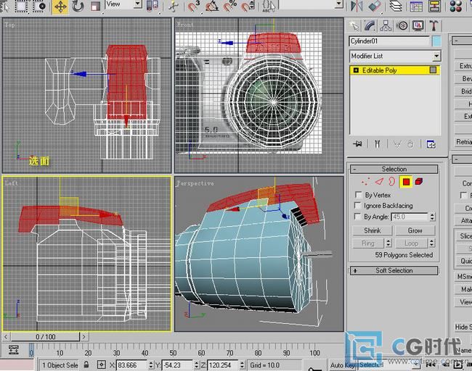This screenshot has height=371, width=472.
Task: Toggle the Selection Lock padlock icon
Action: (x=86, y=365)
